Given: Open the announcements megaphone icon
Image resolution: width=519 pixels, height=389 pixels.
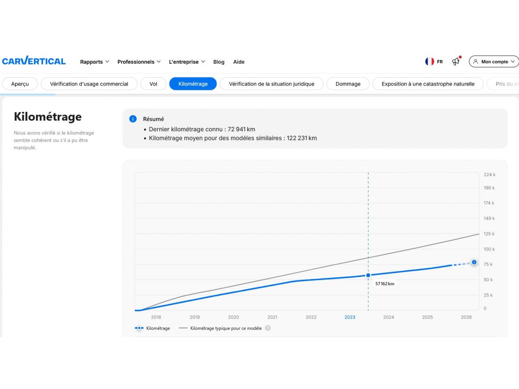Looking at the screenshot, I should [x=456, y=61].
